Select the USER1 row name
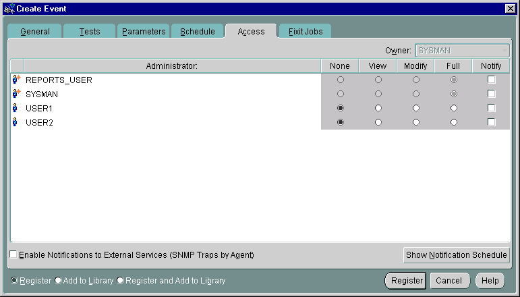Viewport: 520px width, 297px height. pos(39,109)
